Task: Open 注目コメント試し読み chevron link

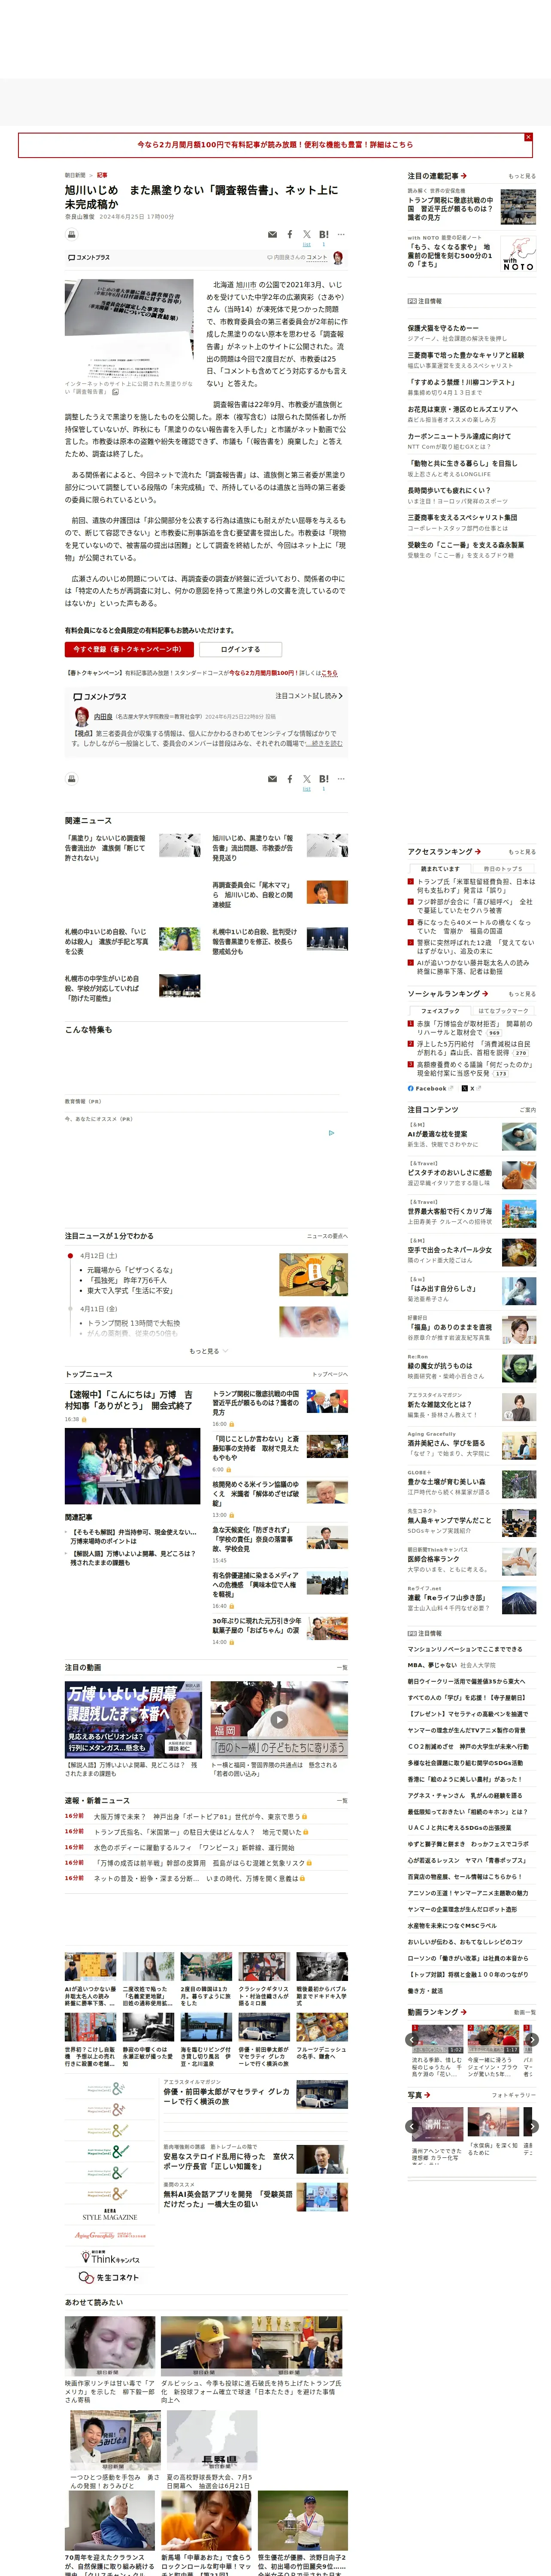Action: coord(309,696)
